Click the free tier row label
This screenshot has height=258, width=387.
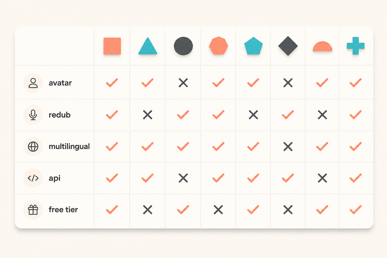[x=63, y=210]
